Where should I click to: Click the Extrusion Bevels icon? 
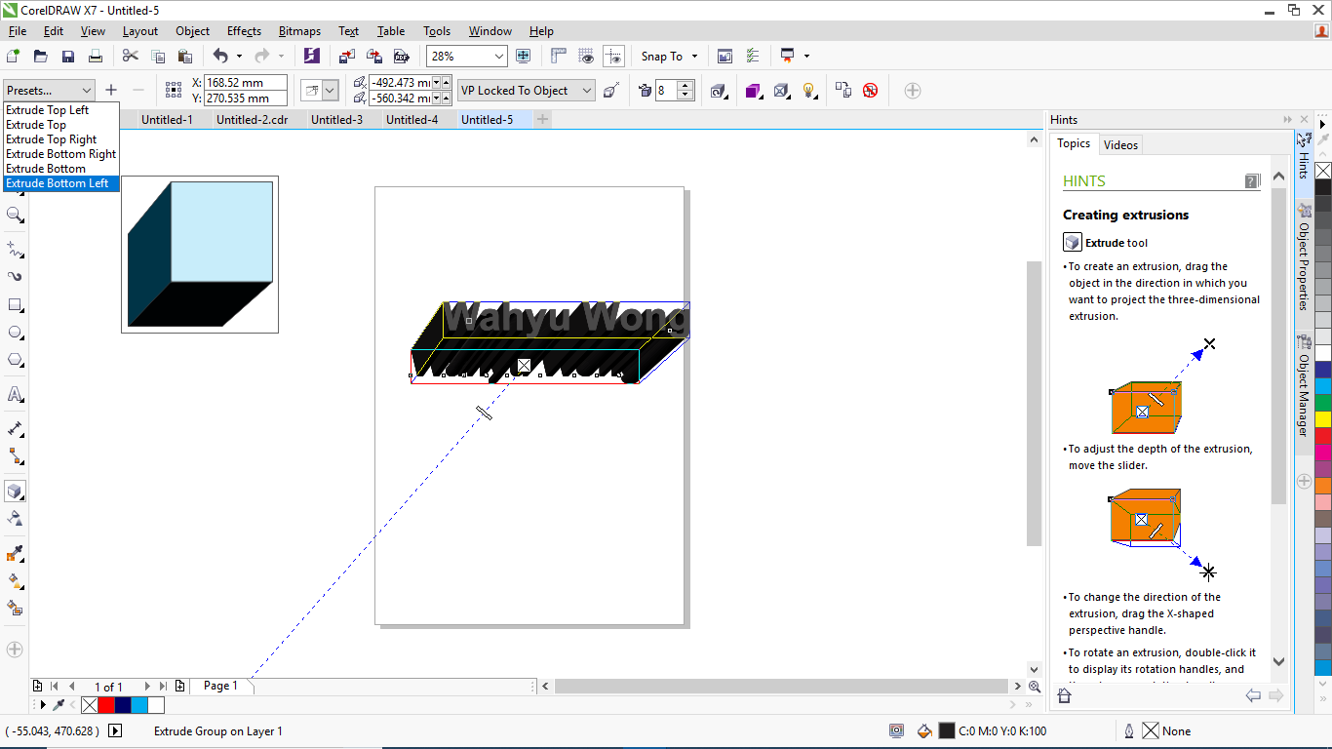coord(781,90)
